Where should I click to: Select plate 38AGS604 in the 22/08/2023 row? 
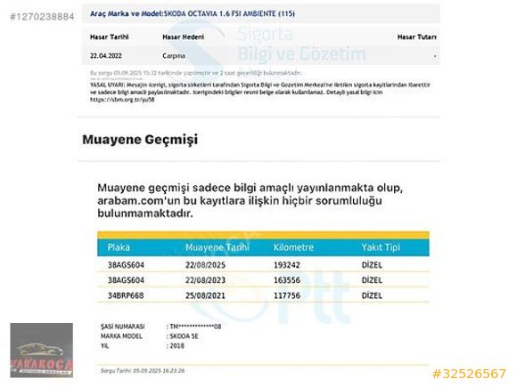point(126,280)
